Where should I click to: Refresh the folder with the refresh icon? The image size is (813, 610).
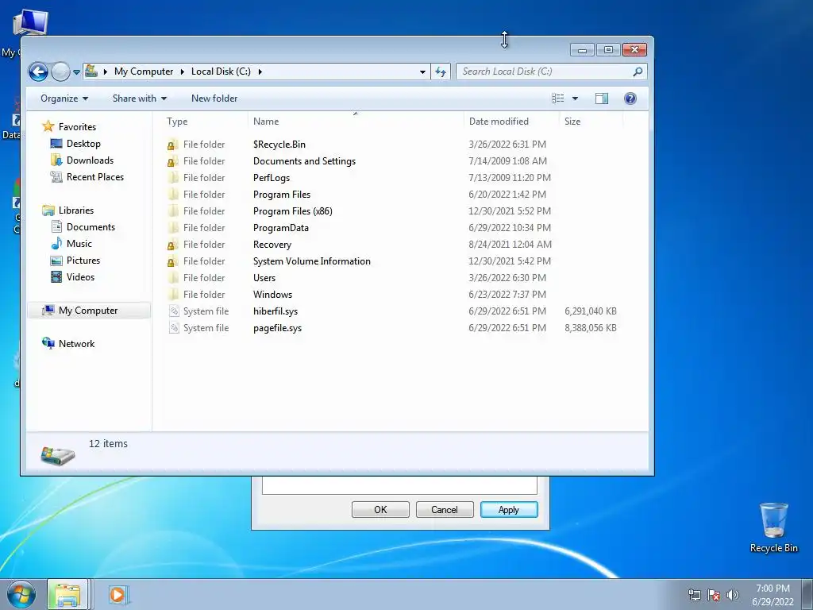point(440,71)
